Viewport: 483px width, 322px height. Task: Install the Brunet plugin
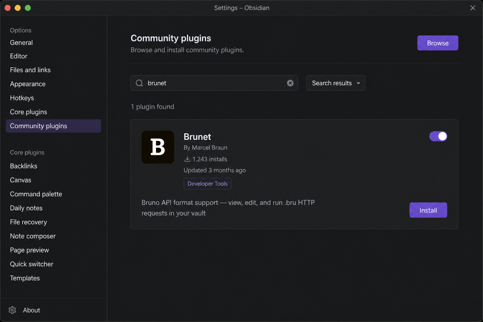428,210
